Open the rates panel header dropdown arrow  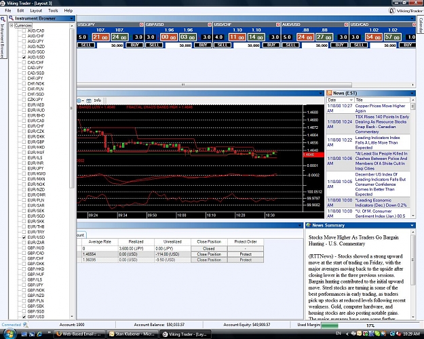(x=412, y=18)
